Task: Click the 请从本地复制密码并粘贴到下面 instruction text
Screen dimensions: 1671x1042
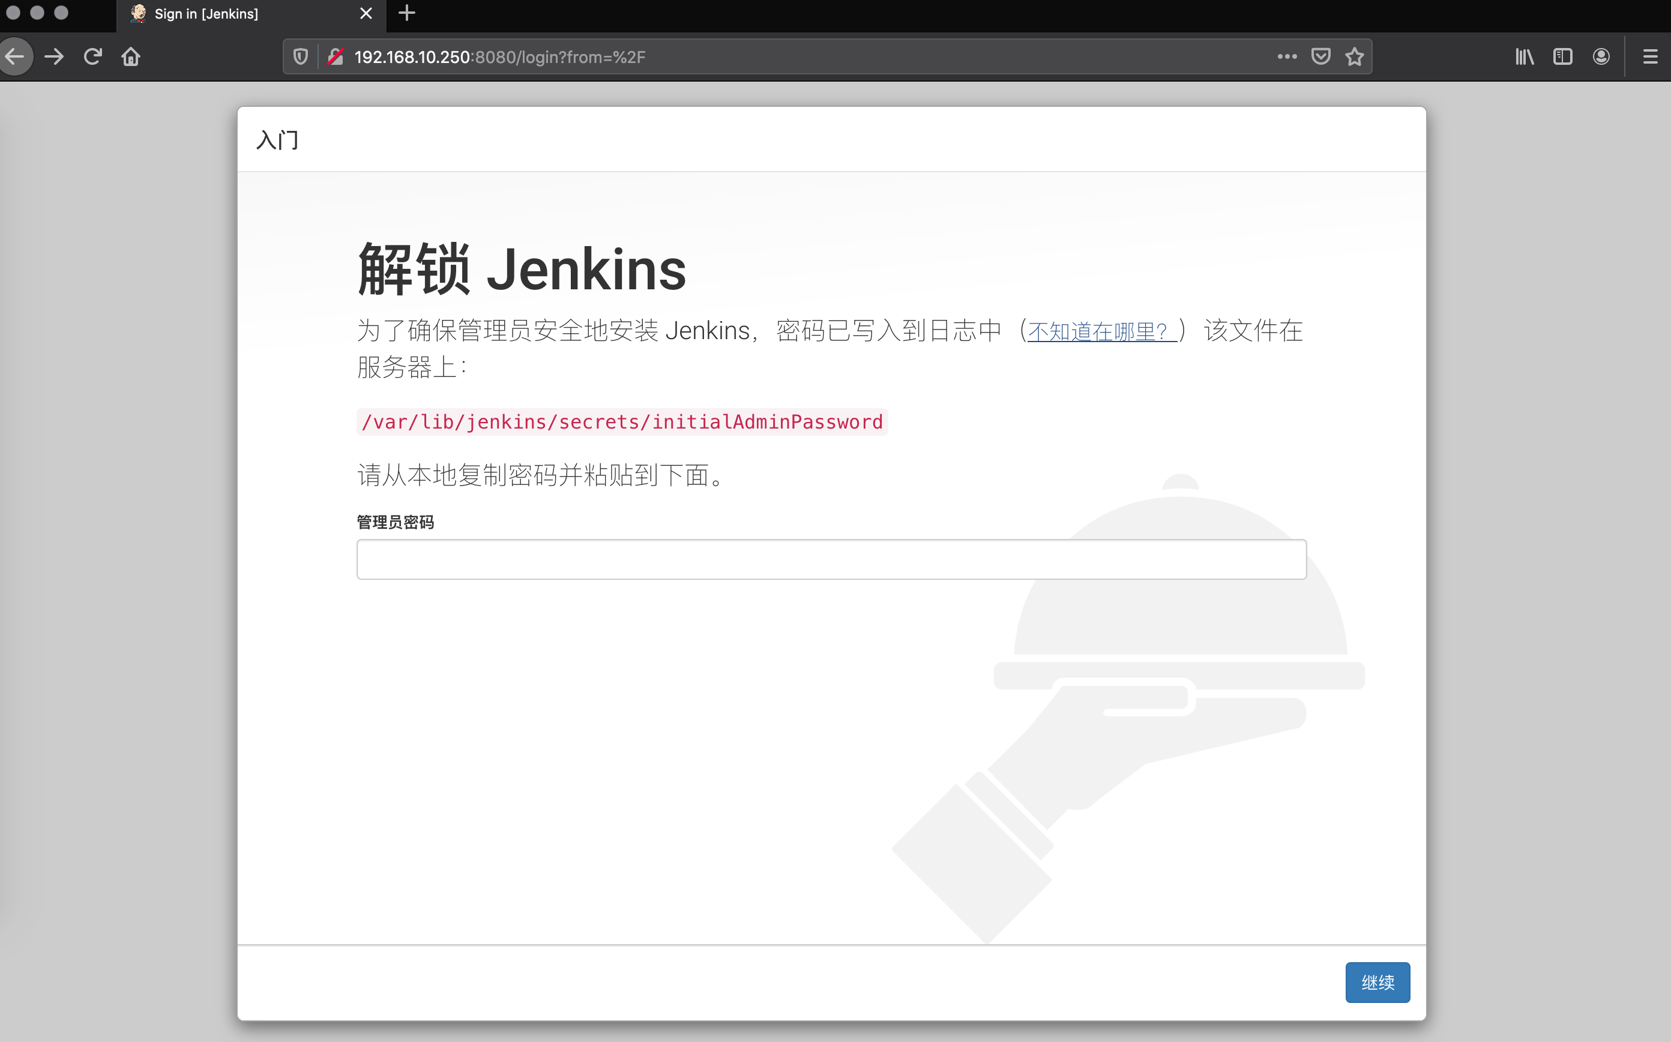Action: click(x=541, y=475)
